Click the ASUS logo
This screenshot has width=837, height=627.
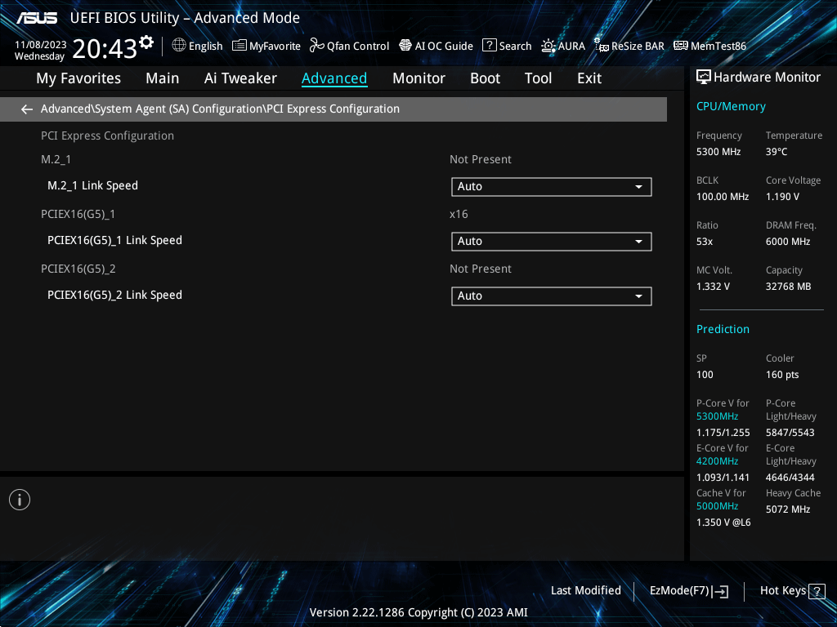[37, 18]
